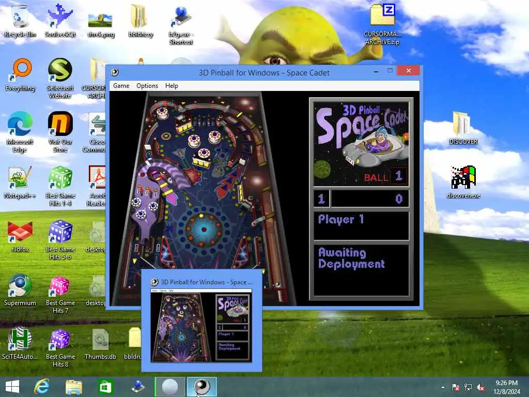
Task: Select the Best Game Hits 1-4 icon
Action: pos(60,186)
